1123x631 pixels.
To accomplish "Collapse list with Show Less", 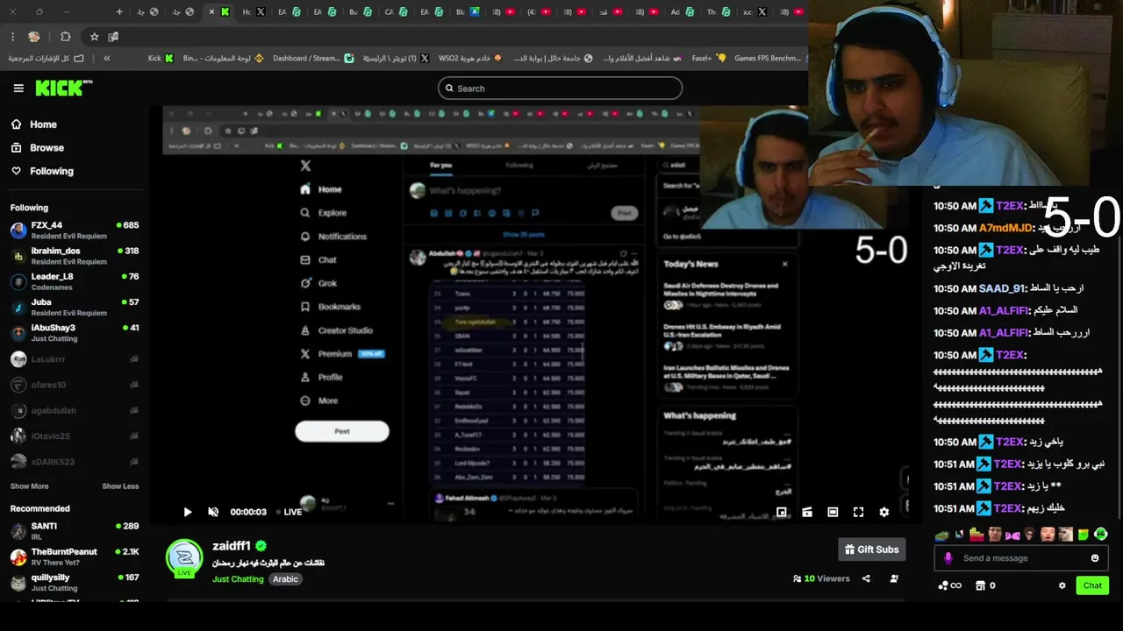I will click(x=120, y=486).
